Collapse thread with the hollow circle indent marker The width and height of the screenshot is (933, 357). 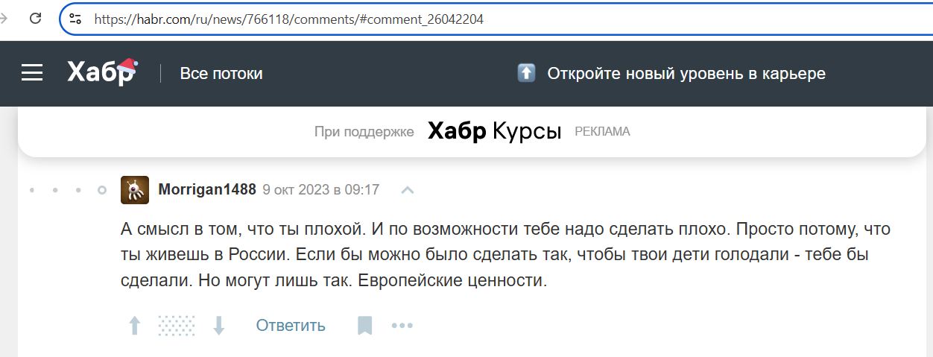point(102,191)
